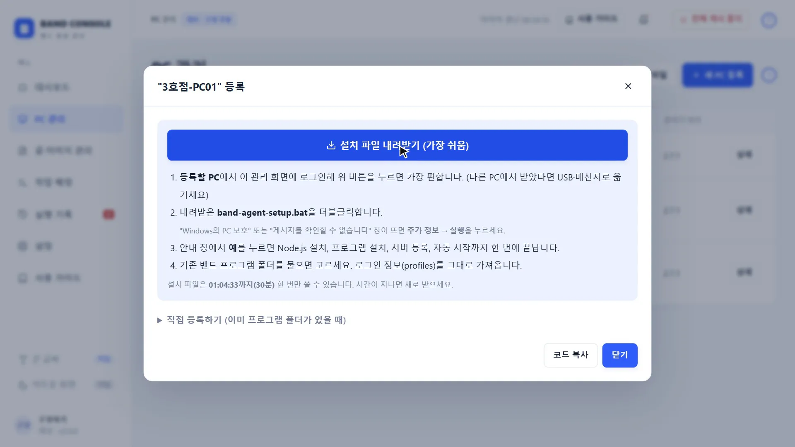This screenshot has width=795, height=447.
Task: Expand the 직접 등록하기 section
Action: pyautogui.click(x=252, y=320)
